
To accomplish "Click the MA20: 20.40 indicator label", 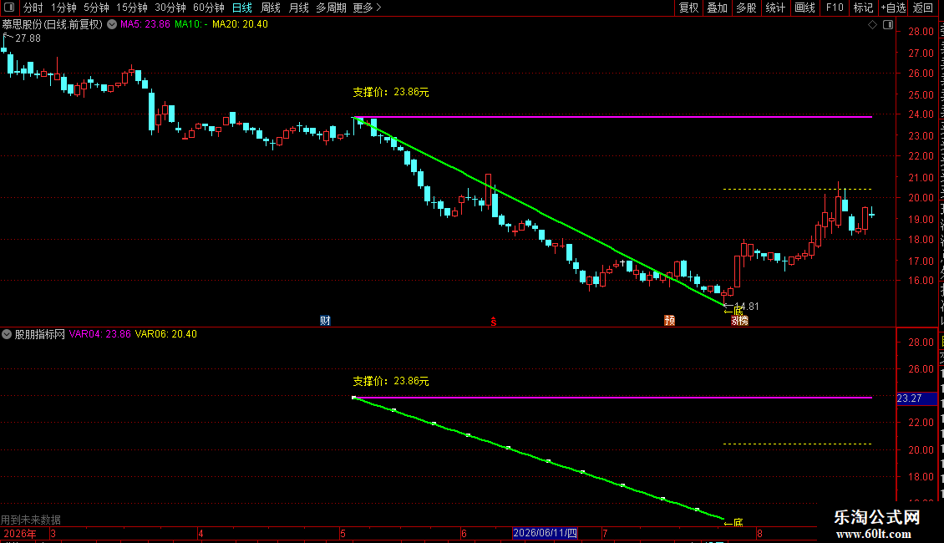I will click(x=241, y=25).
